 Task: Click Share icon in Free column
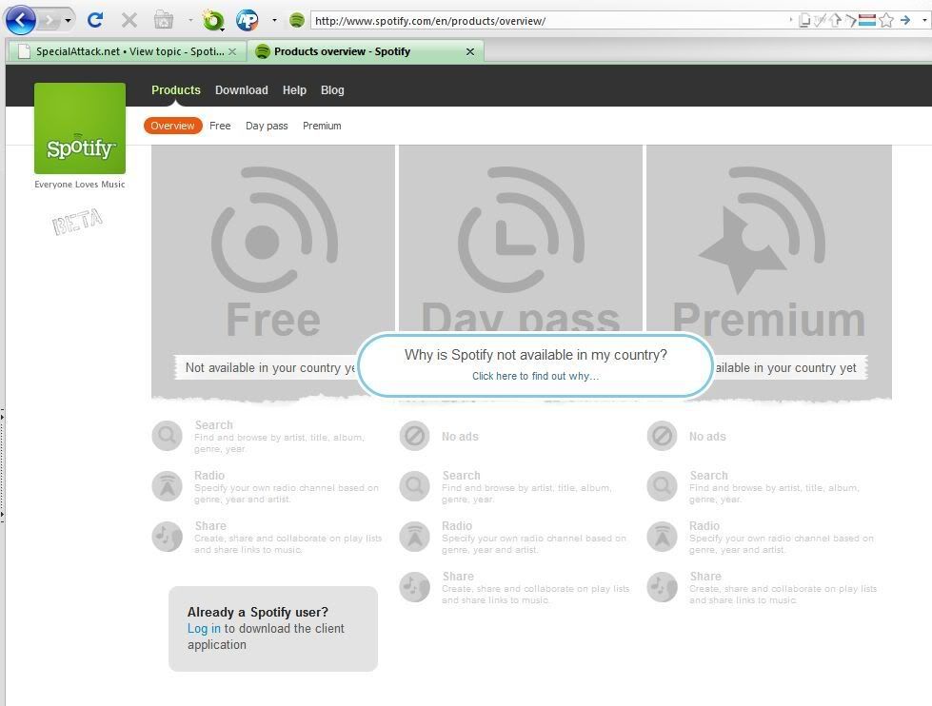[x=167, y=537]
